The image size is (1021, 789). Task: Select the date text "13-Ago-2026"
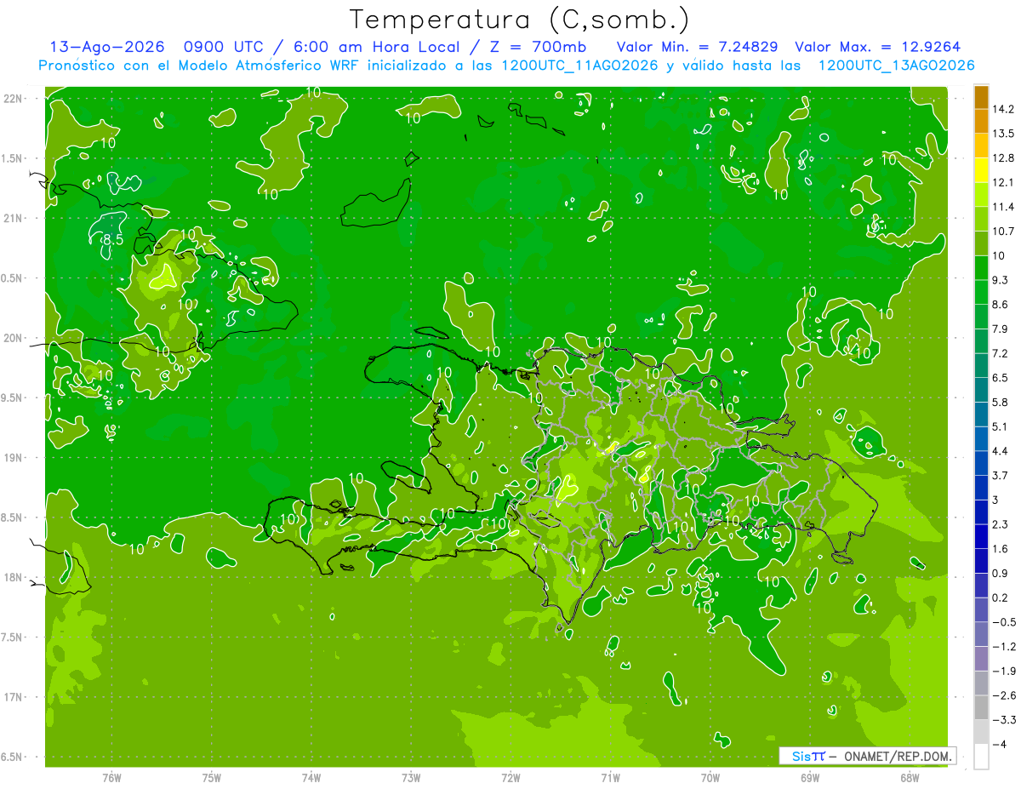pyautogui.click(x=106, y=47)
